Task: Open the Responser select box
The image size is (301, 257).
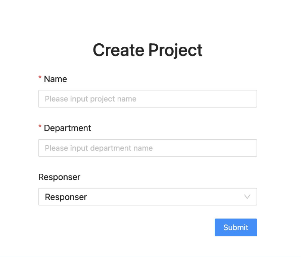Action: [148, 196]
